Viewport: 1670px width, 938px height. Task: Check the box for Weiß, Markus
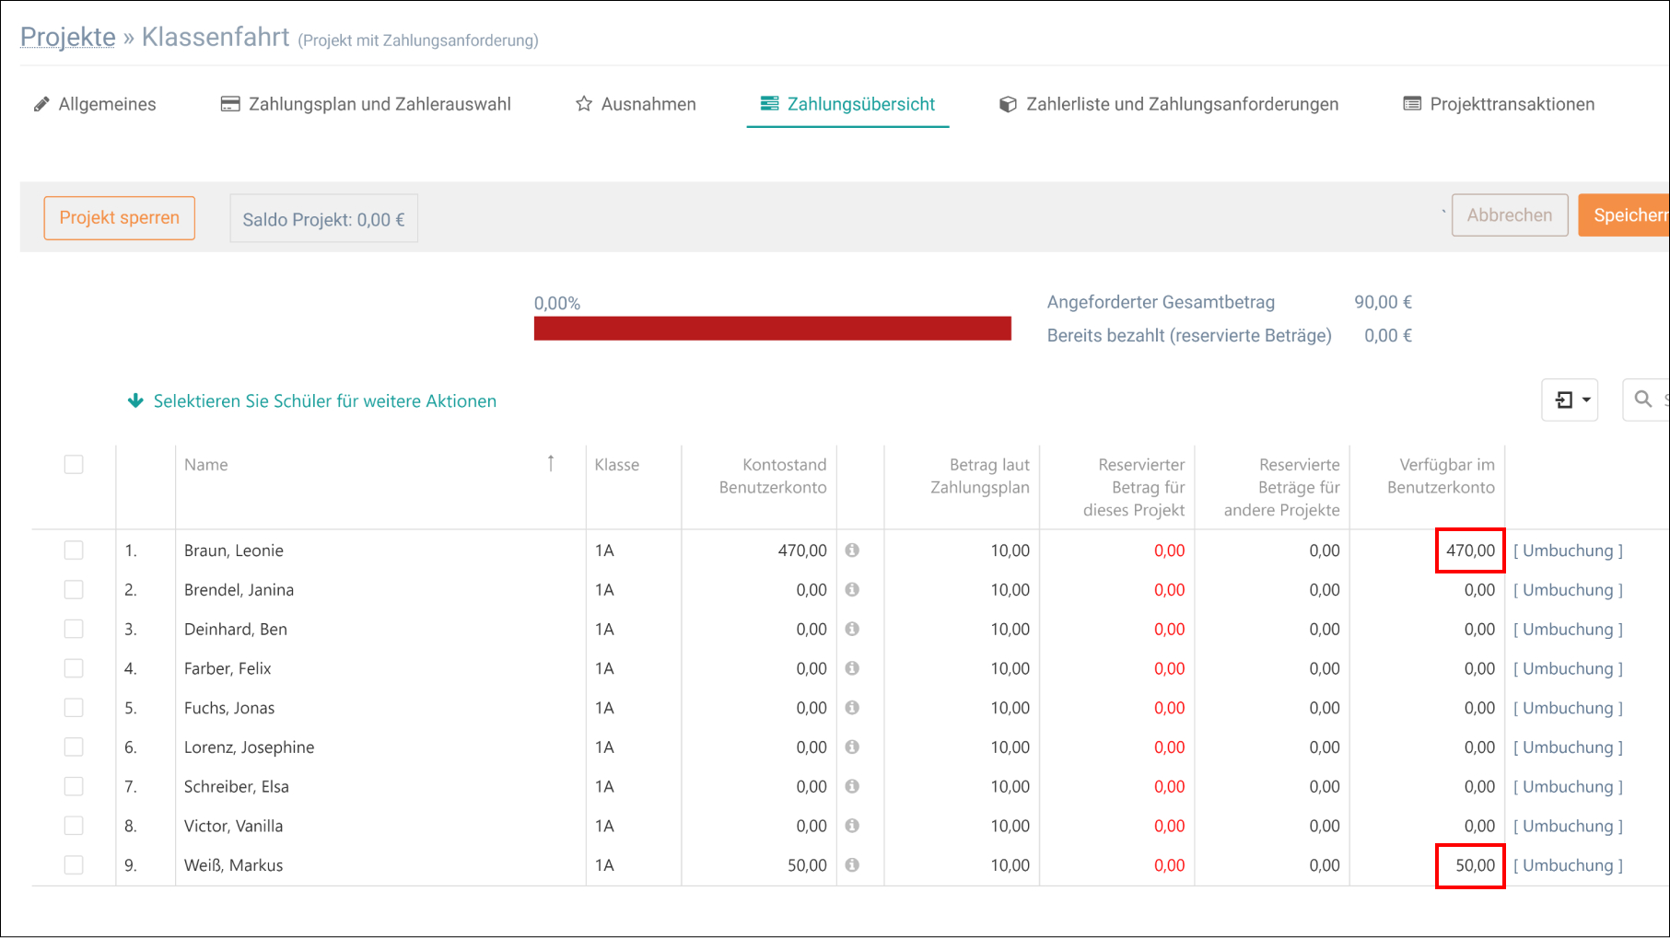tap(74, 865)
